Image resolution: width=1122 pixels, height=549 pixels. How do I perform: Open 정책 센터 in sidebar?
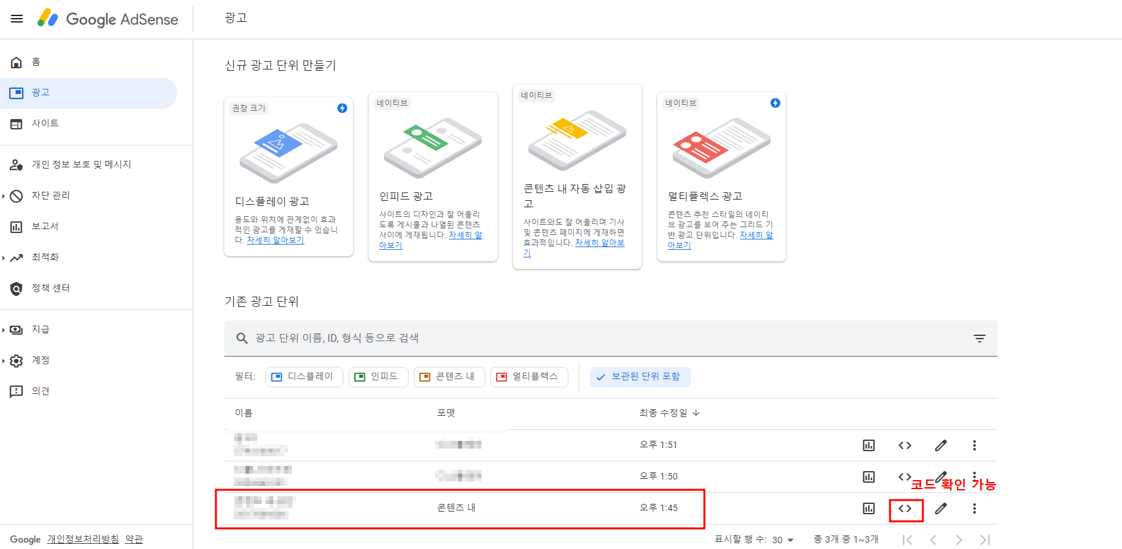88,288
